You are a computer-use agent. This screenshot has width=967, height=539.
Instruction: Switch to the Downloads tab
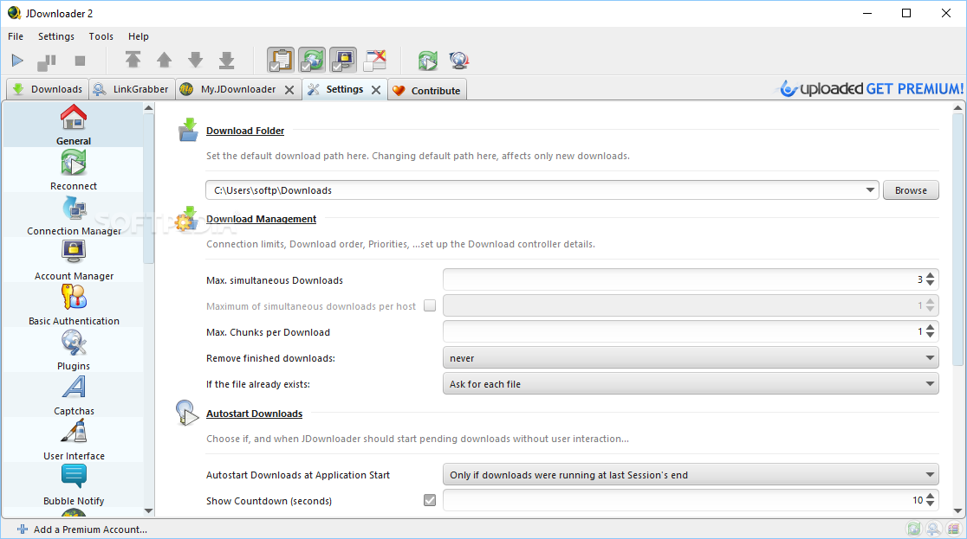48,89
